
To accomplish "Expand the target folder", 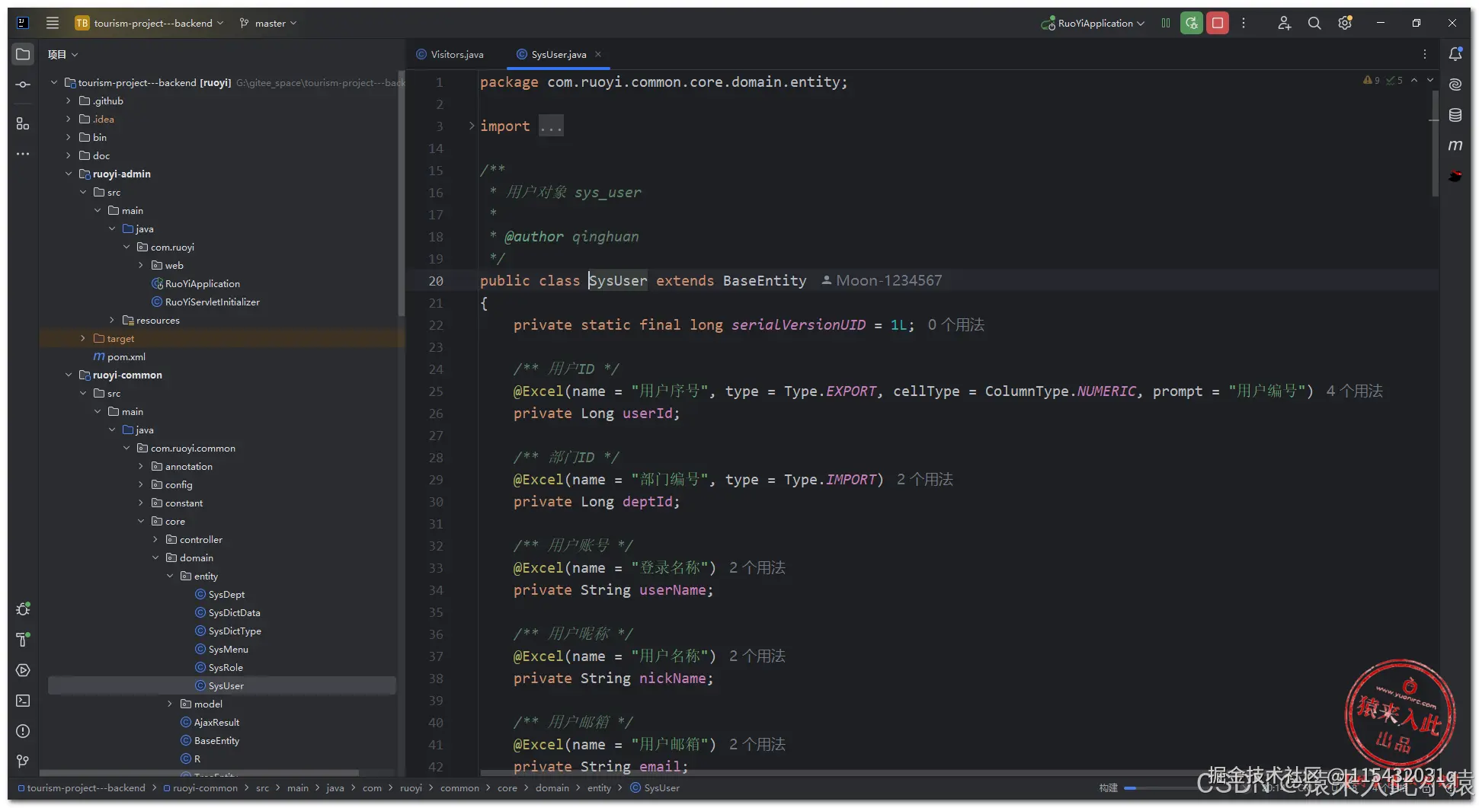I will click(x=83, y=338).
